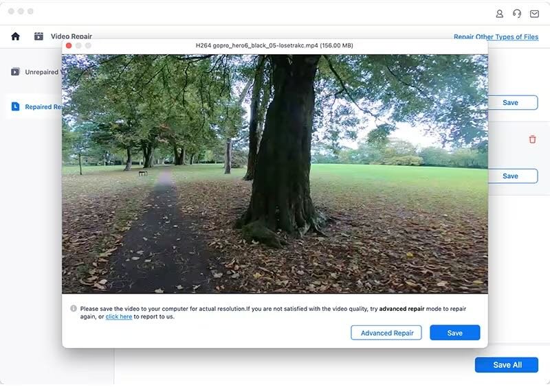This screenshot has width=550, height=387.
Task: Click Save All at the bottom right
Action: pos(507,365)
